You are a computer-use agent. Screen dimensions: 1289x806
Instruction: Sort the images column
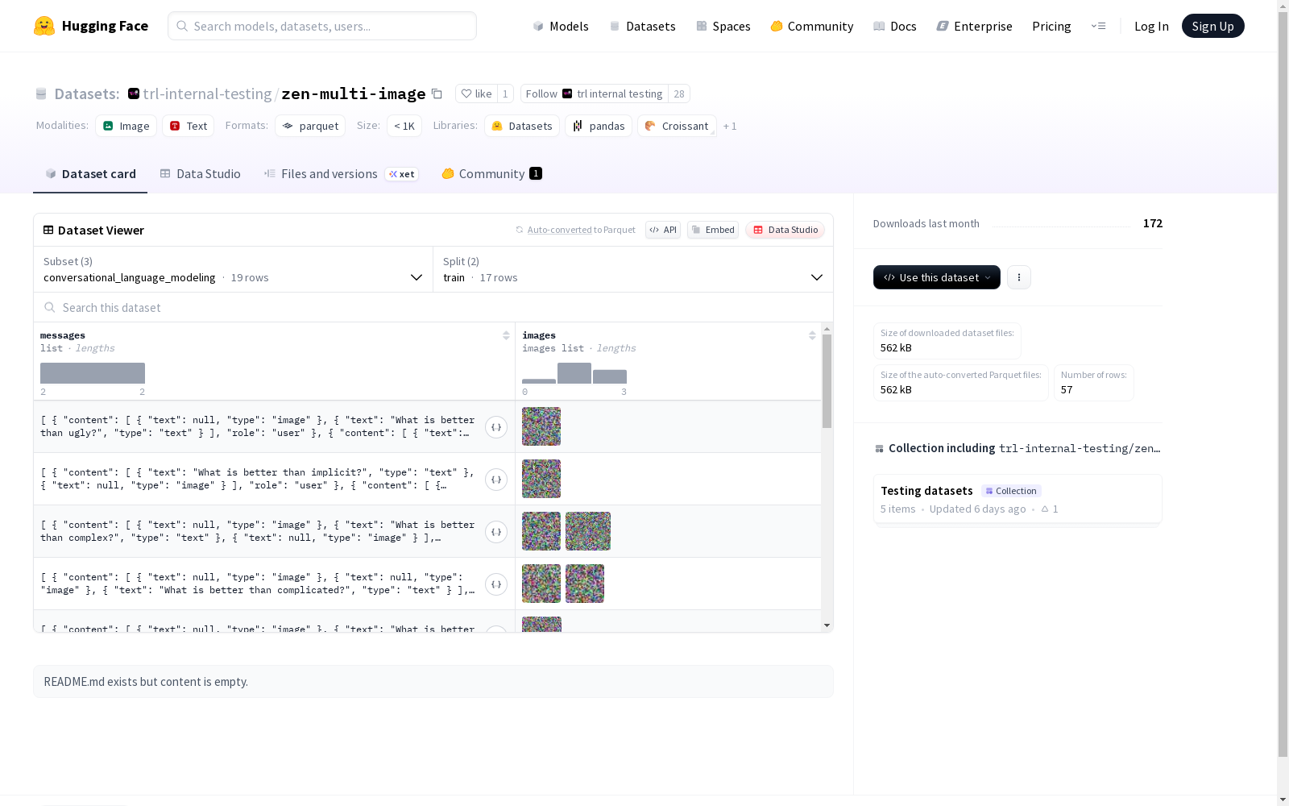pos(812,335)
